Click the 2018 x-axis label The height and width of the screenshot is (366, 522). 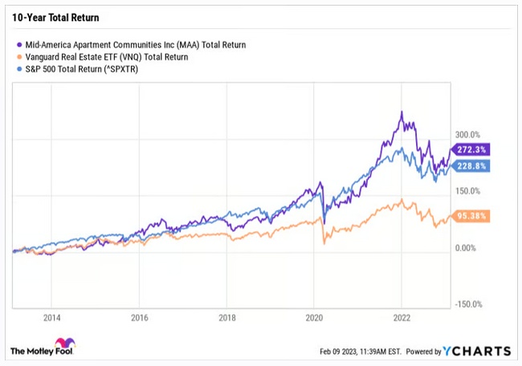[226, 317]
